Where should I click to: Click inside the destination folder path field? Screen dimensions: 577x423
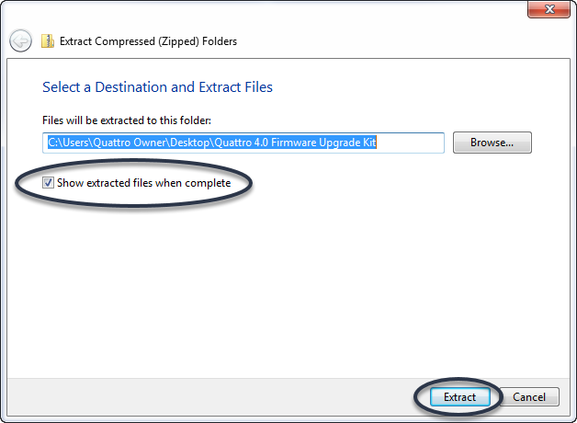[x=243, y=143]
